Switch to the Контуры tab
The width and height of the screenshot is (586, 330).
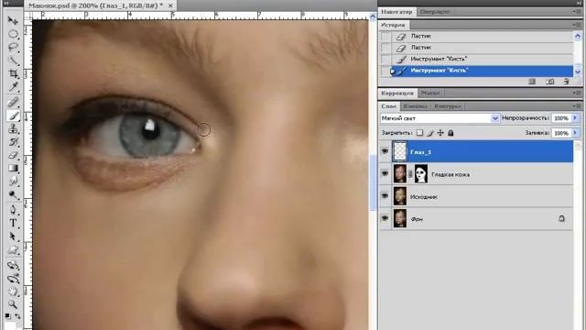click(447, 106)
